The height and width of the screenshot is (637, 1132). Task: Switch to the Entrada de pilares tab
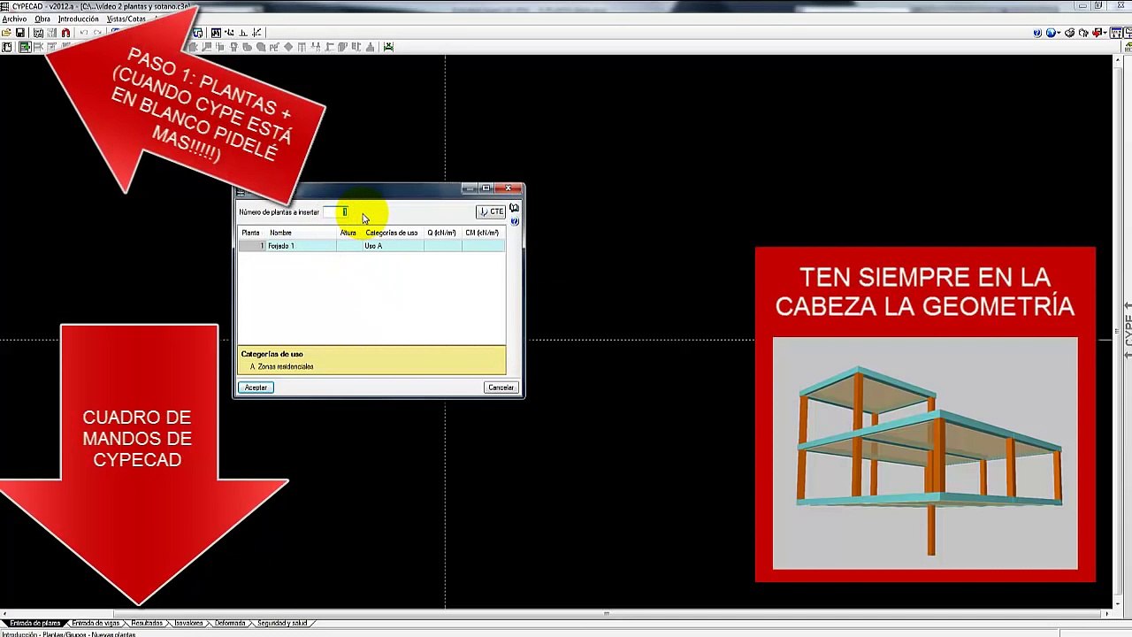34,623
